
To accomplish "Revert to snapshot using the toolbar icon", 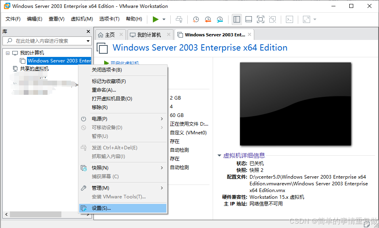I will [208, 19].
